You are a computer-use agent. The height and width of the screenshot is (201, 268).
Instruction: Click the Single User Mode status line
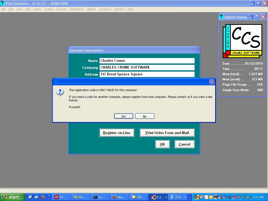tap(243, 90)
